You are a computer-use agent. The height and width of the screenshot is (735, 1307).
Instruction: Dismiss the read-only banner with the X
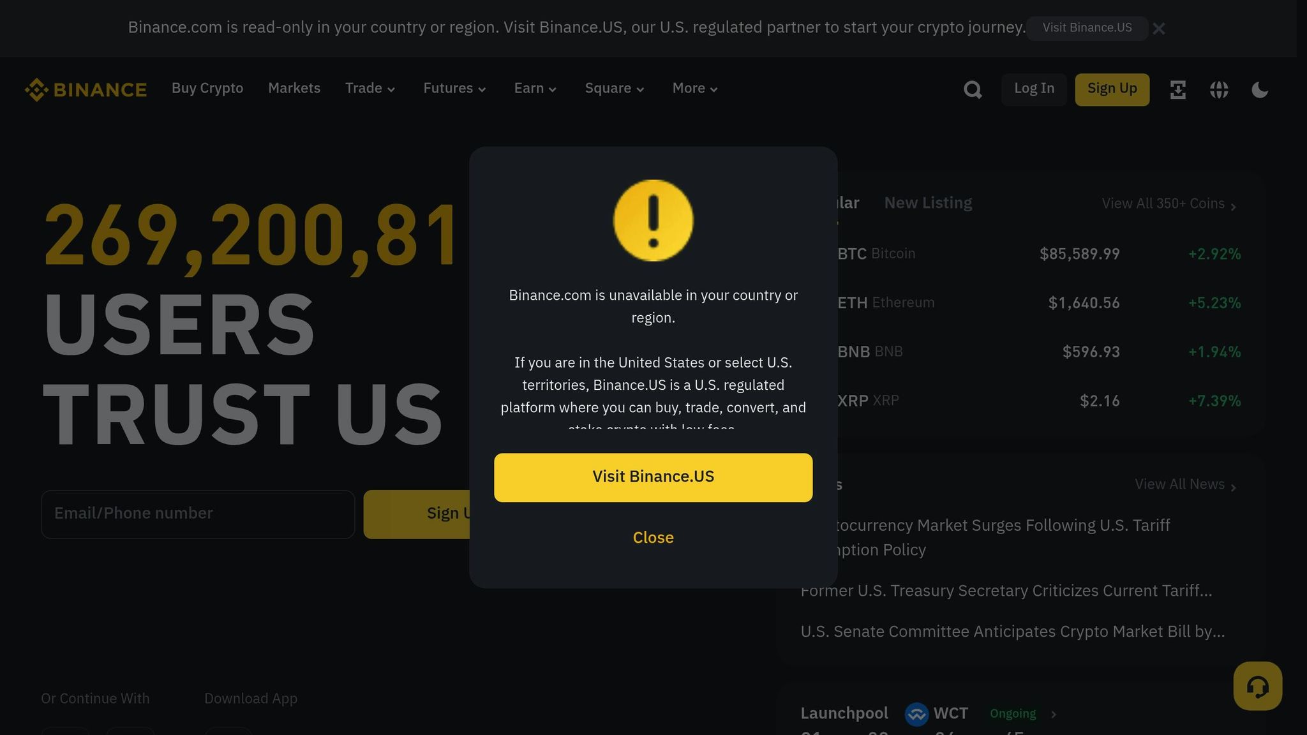[1160, 28]
